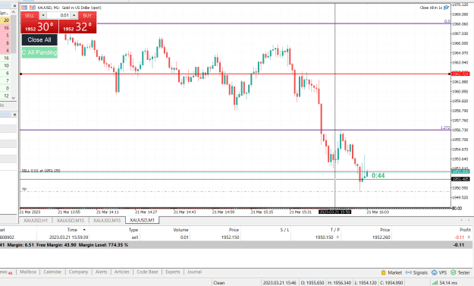Screen dimensions: 474x286
Task: Click the 0.01 volume input field
Action: [x=58, y=15]
